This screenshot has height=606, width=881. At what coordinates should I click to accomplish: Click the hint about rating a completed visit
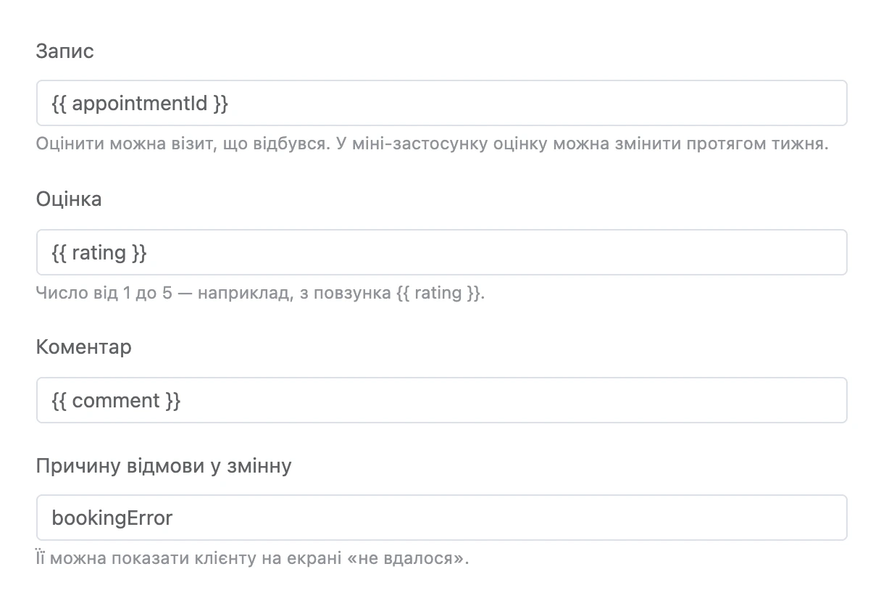point(433,144)
